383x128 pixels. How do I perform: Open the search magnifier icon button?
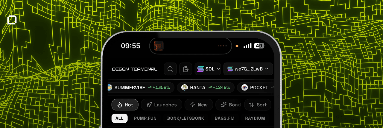(170, 69)
